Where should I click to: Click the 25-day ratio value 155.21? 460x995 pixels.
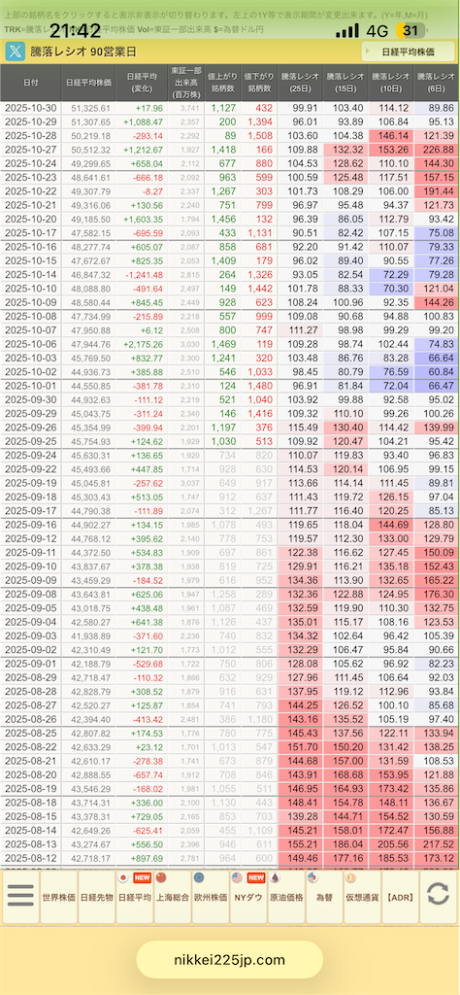pyautogui.click(x=300, y=844)
